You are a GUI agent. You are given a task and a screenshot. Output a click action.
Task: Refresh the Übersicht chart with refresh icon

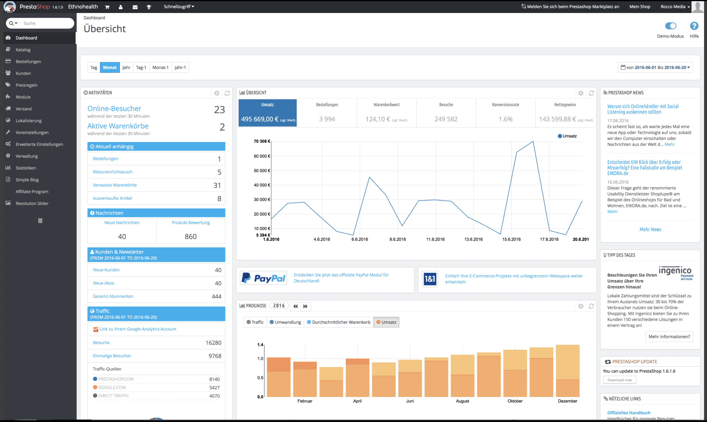pos(591,93)
